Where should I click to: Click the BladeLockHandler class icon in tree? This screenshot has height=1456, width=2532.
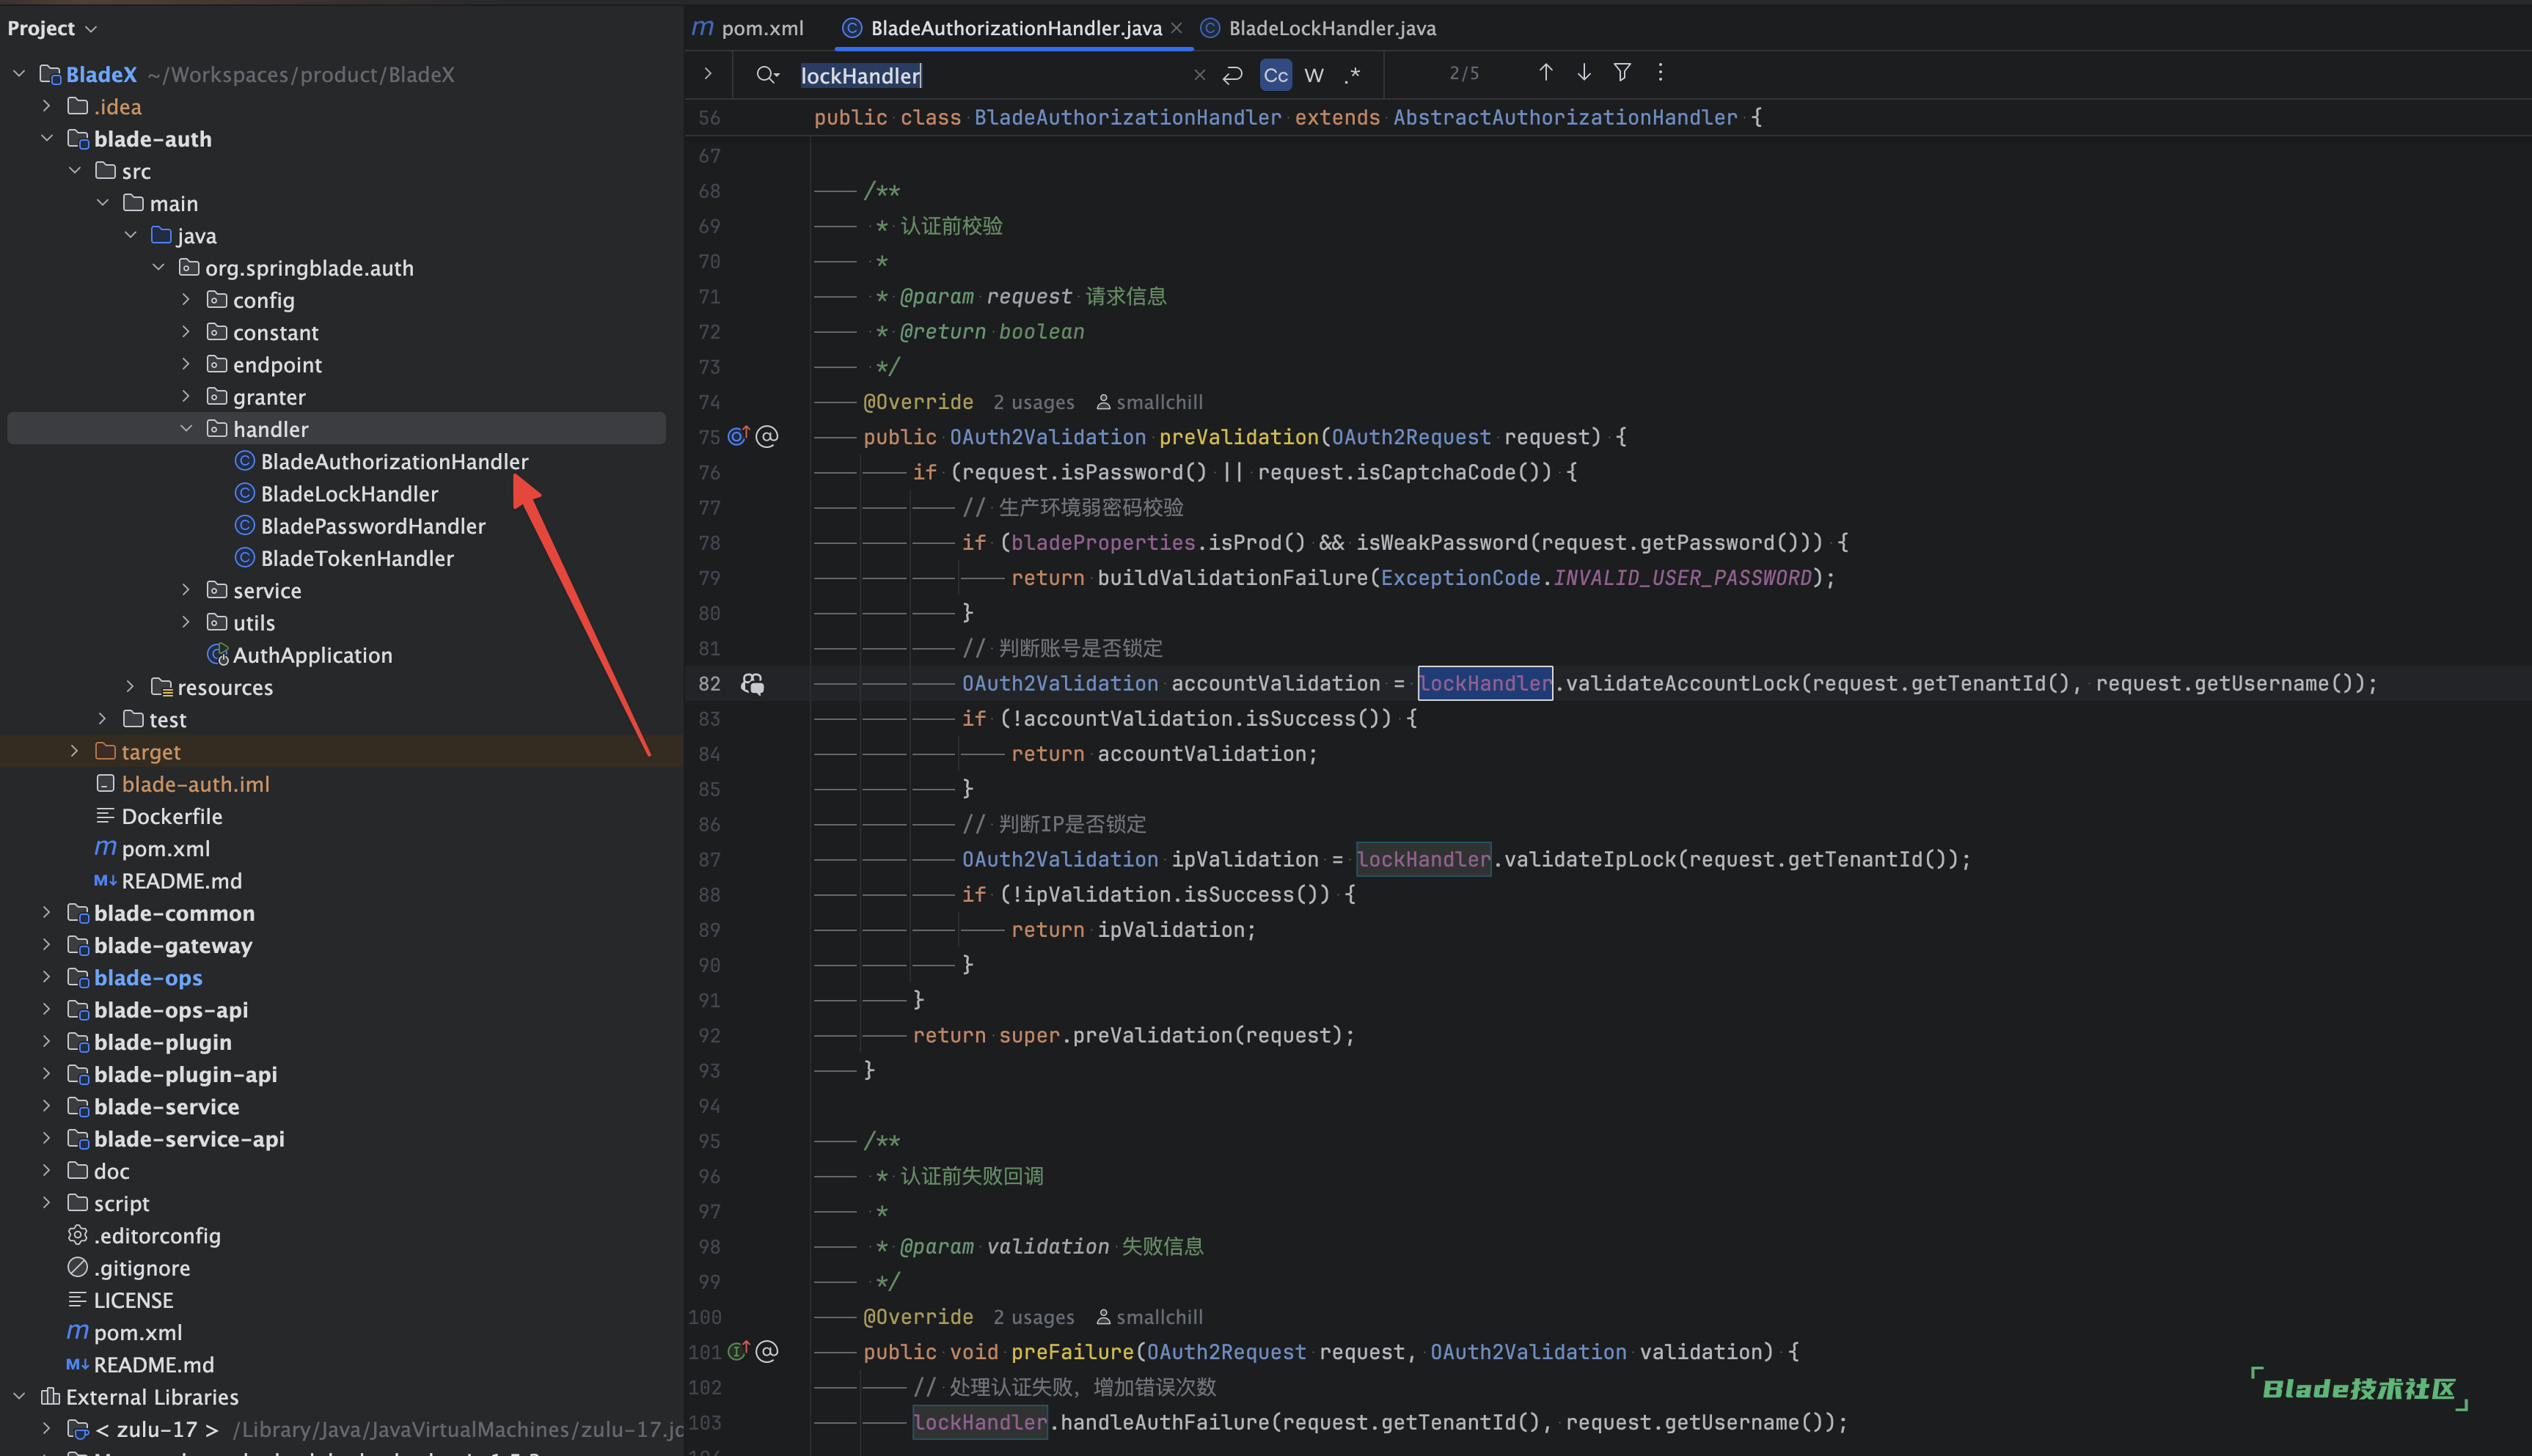tap(244, 493)
